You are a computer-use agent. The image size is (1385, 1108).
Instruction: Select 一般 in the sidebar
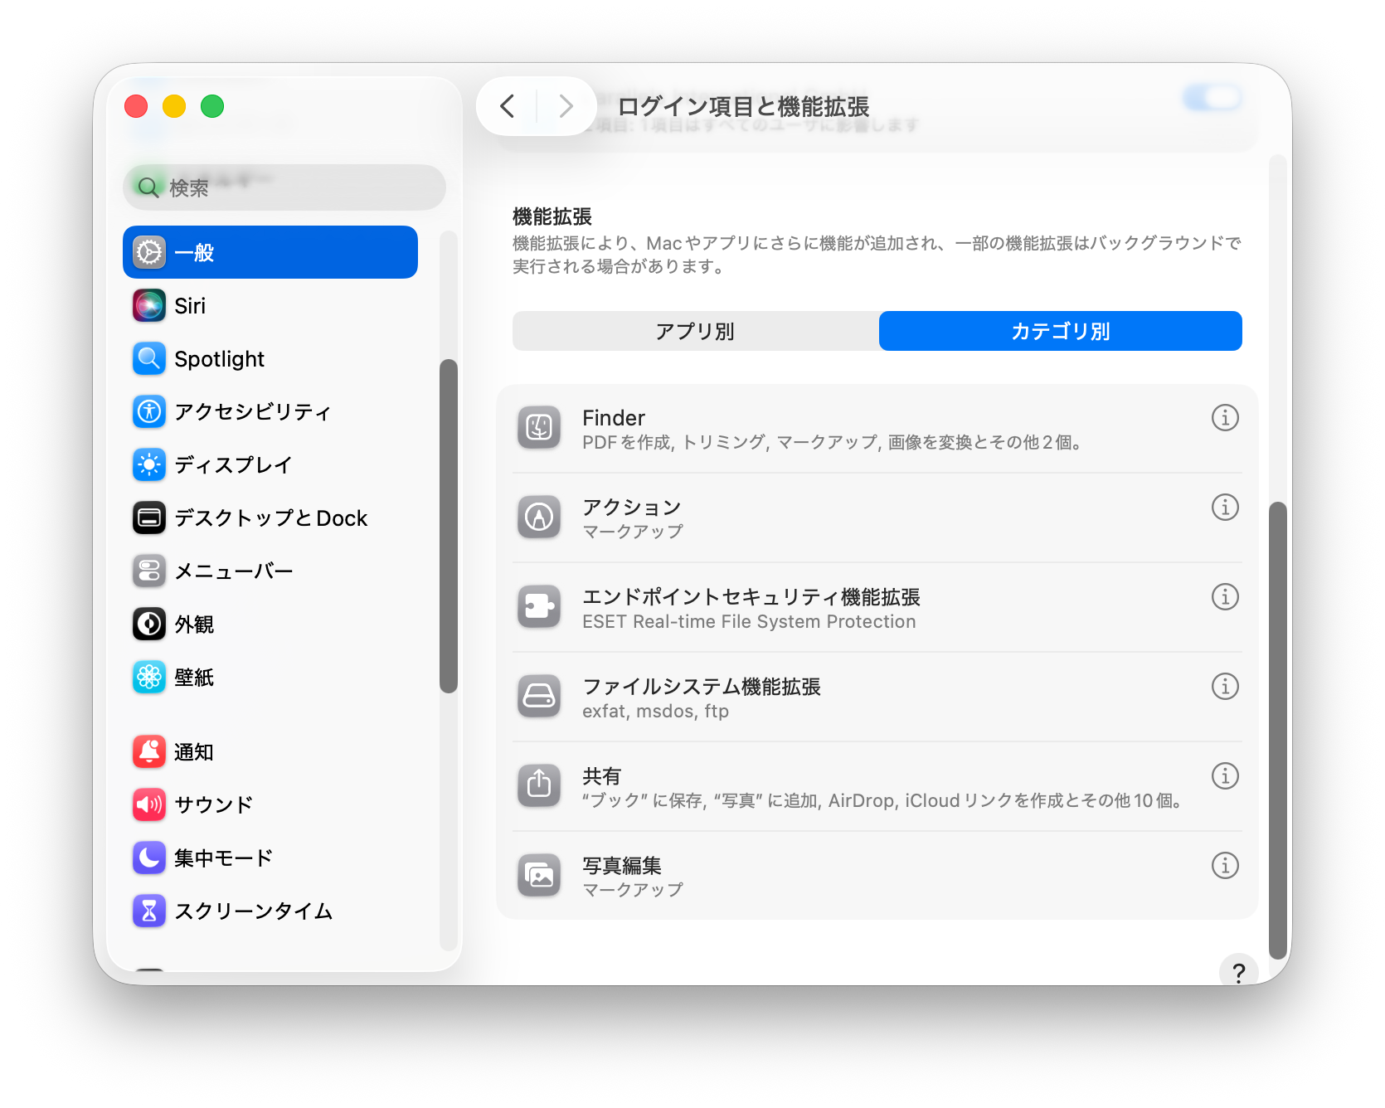pos(270,253)
